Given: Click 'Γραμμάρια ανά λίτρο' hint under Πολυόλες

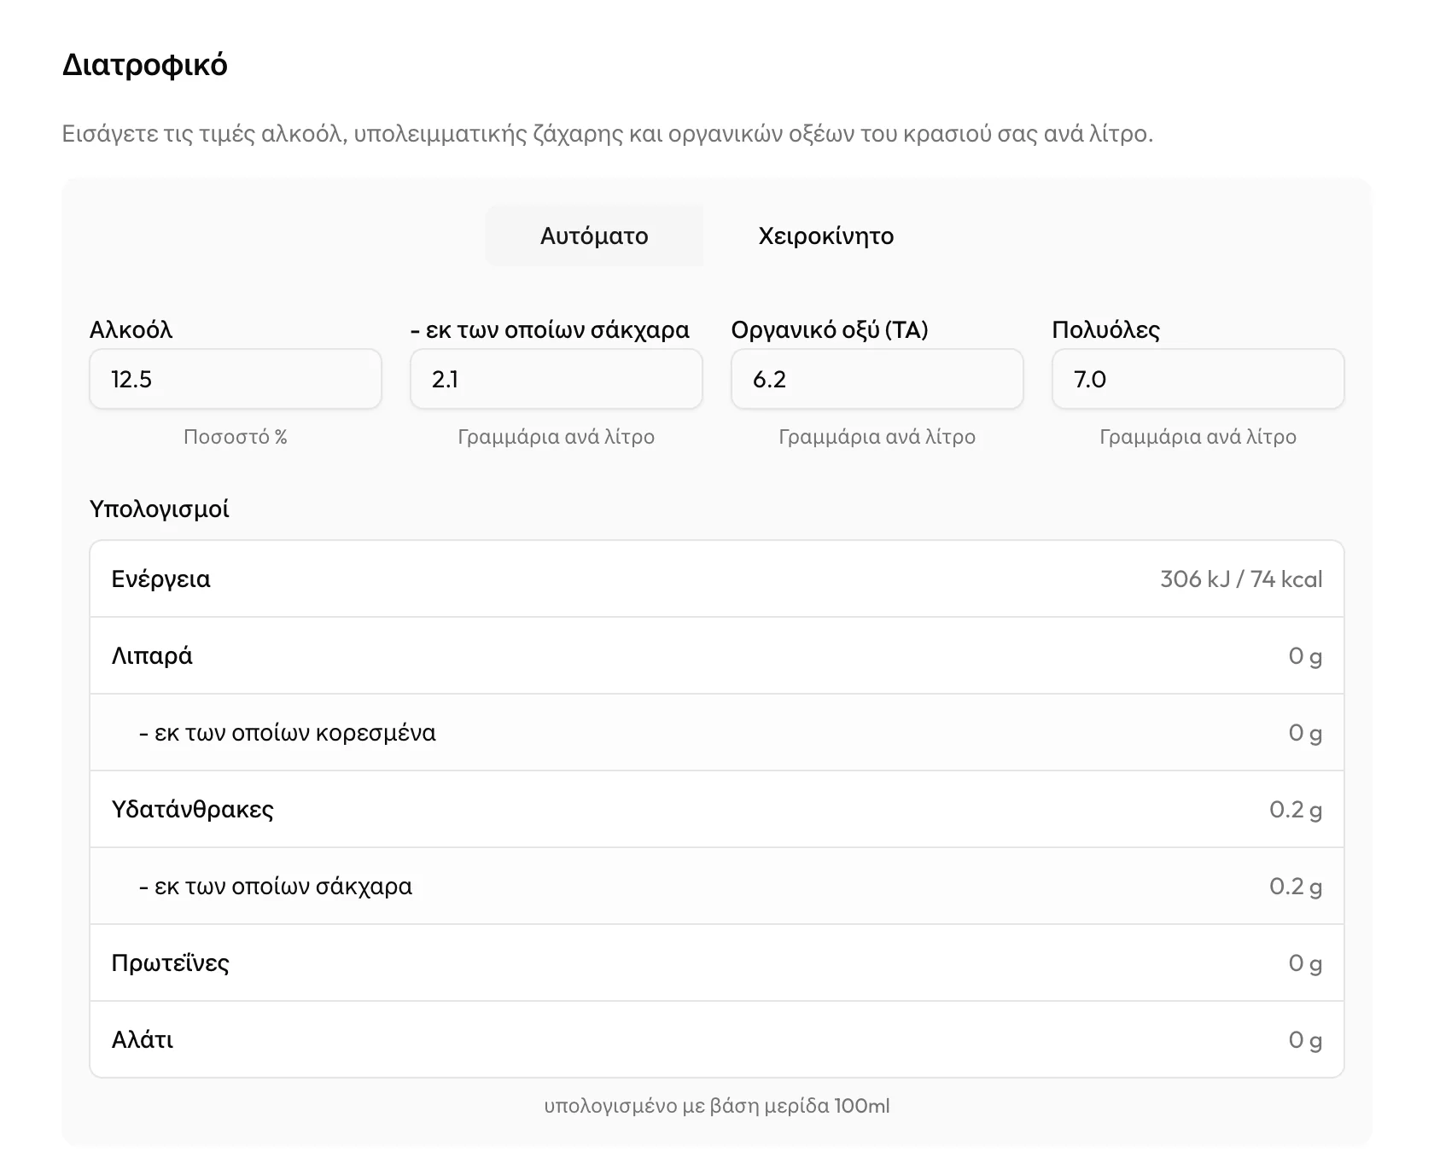Looking at the screenshot, I should pos(1198,437).
